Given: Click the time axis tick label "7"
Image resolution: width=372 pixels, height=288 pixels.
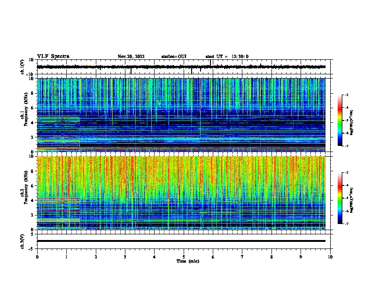Looking at the screenshot, I should [x=242, y=257].
